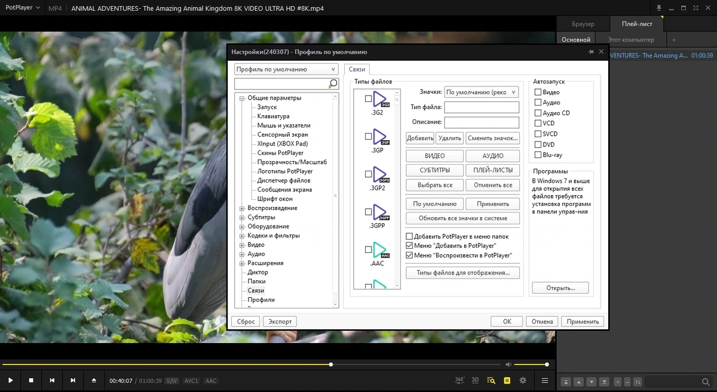Enable the 3D video mode icon

(x=475, y=380)
